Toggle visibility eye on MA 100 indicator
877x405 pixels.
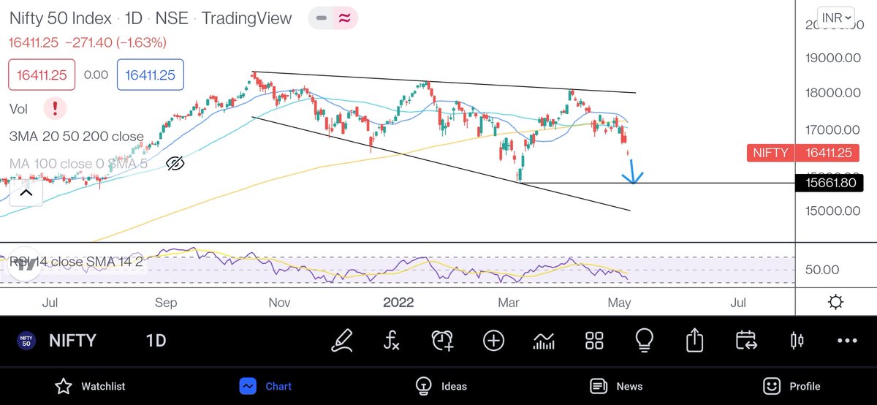[174, 164]
